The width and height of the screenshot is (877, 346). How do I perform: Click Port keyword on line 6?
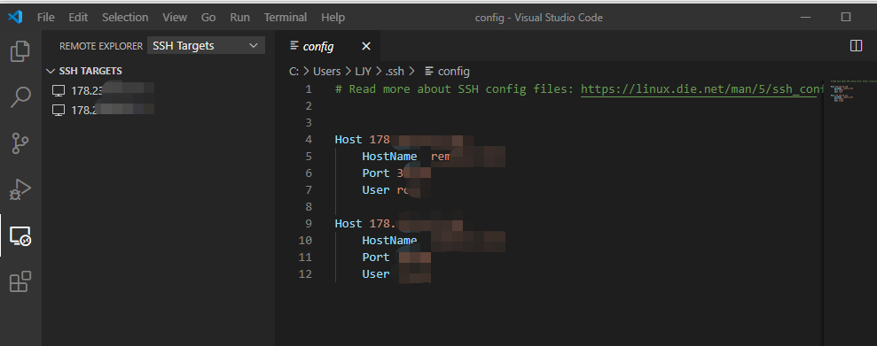(x=376, y=173)
